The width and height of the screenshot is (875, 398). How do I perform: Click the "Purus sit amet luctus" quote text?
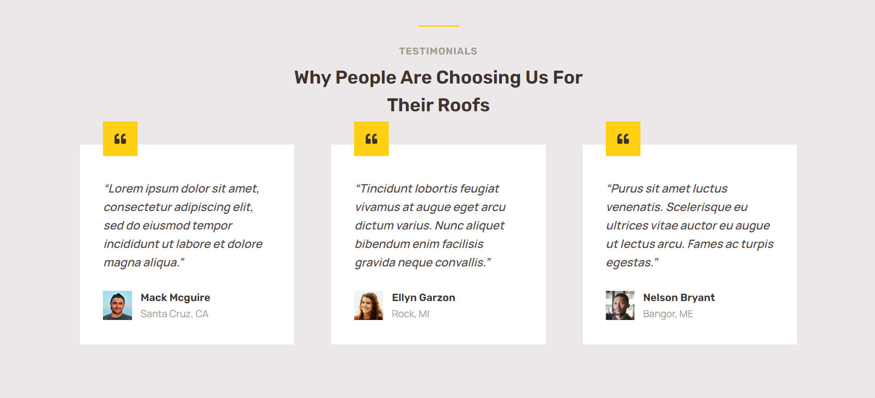(x=667, y=189)
